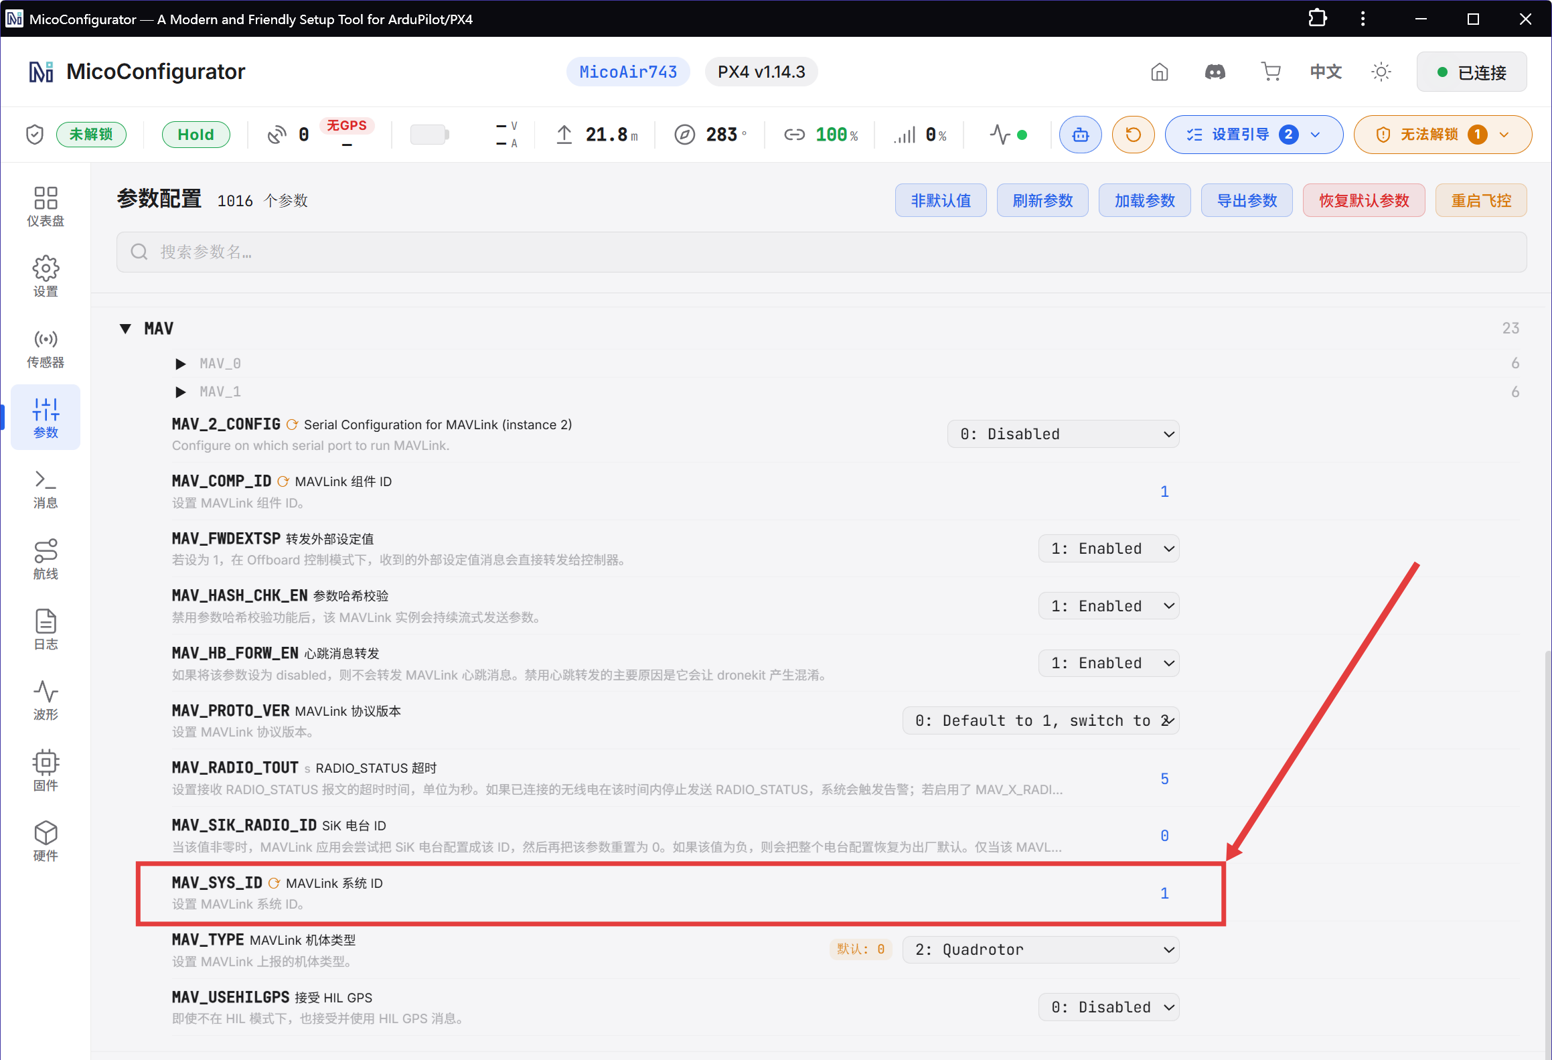Viewport: 1552px width, 1060px height.
Task: Expand the MAV_1 subgroup
Action: [180, 392]
